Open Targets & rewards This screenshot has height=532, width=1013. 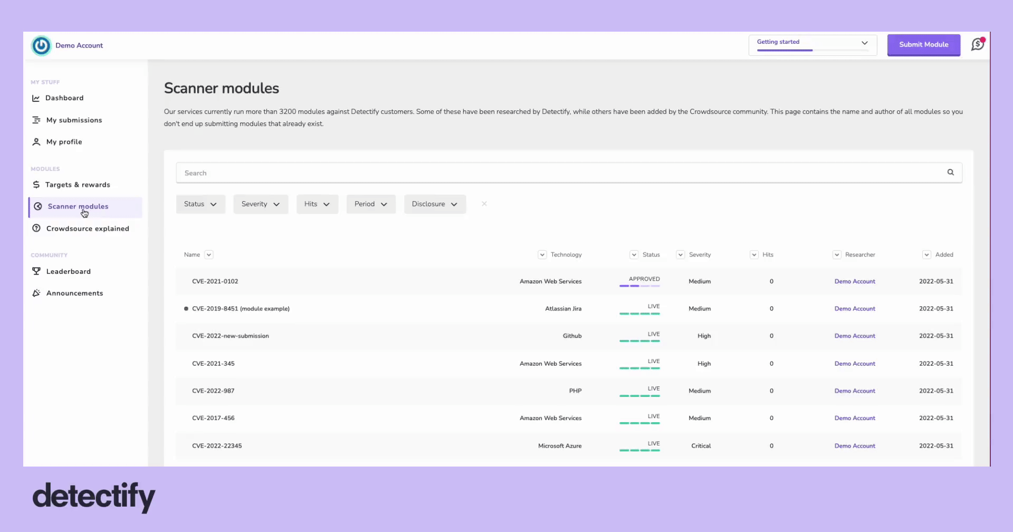[x=78, y=185]
